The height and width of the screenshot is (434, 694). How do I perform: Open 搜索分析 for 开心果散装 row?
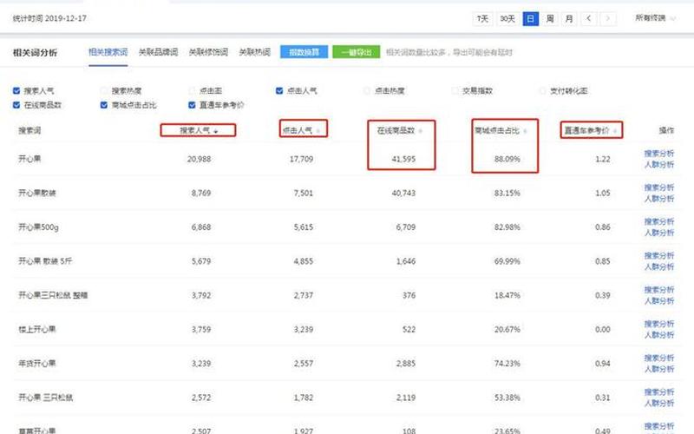[659, 187]
